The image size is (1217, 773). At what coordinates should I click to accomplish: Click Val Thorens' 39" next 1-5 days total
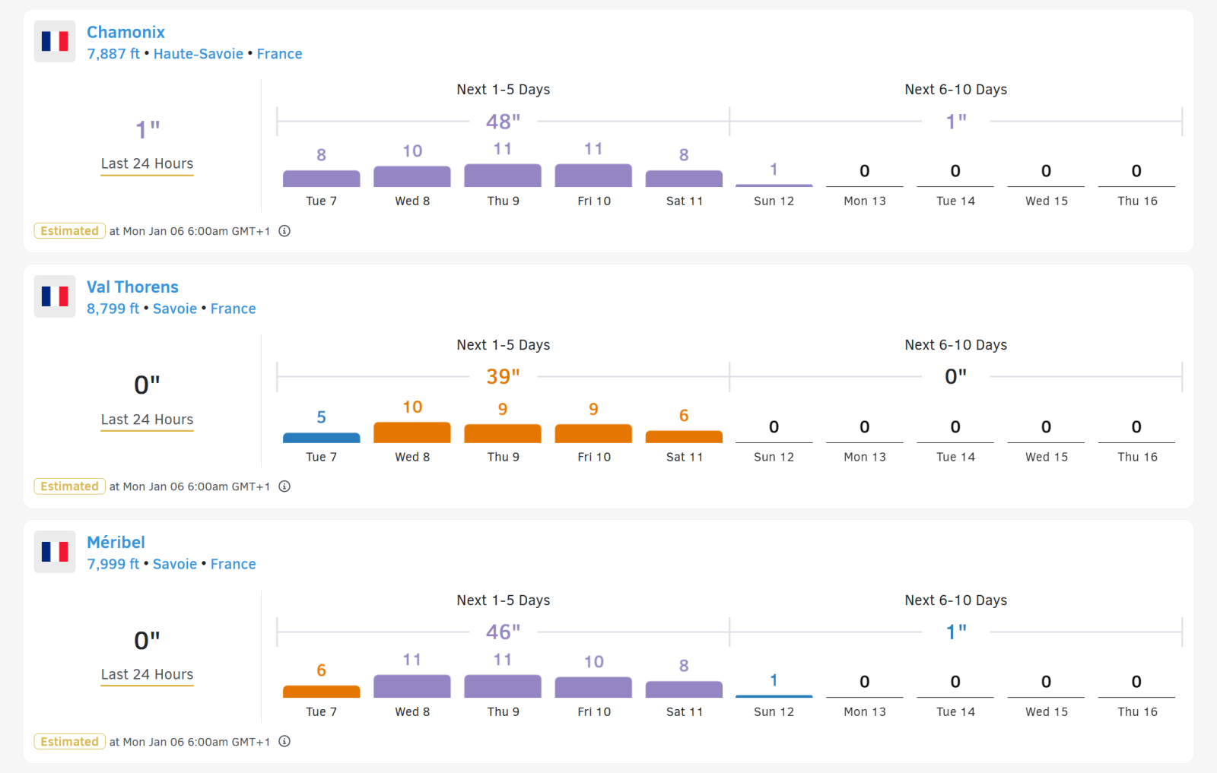point(504,376)
